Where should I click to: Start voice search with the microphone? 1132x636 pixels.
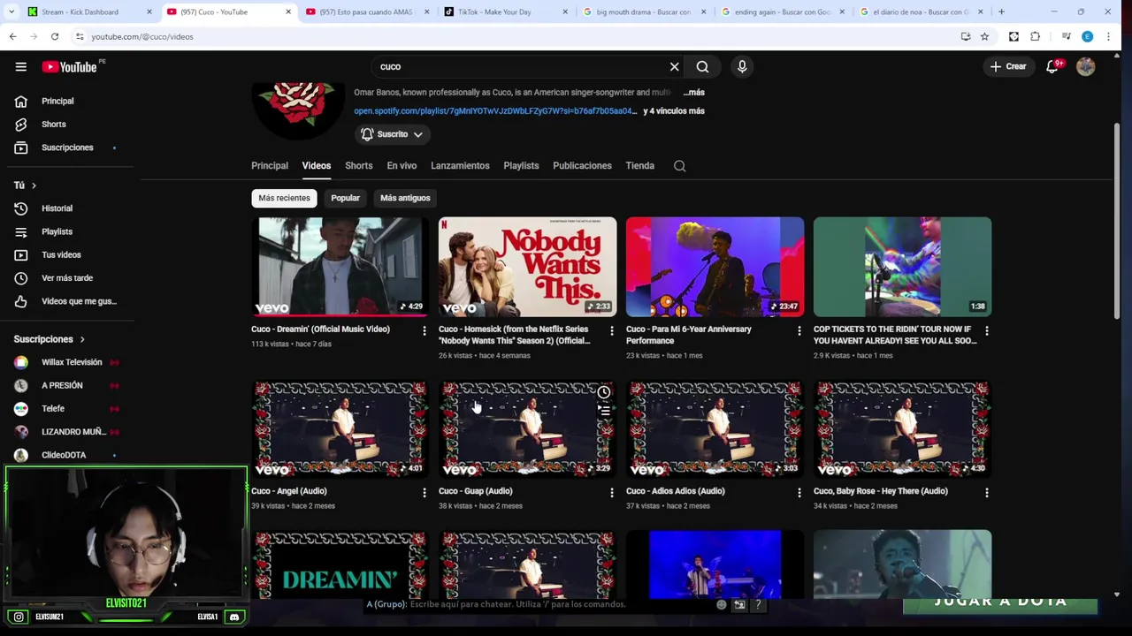742,66
